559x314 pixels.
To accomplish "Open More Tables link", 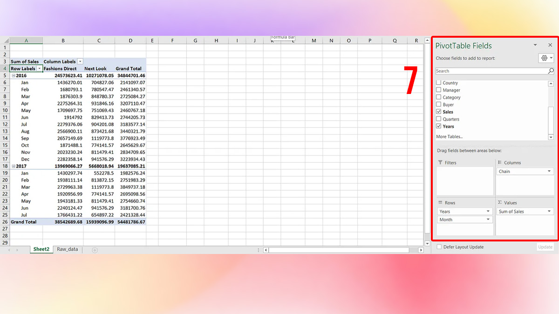I will 449,137.
